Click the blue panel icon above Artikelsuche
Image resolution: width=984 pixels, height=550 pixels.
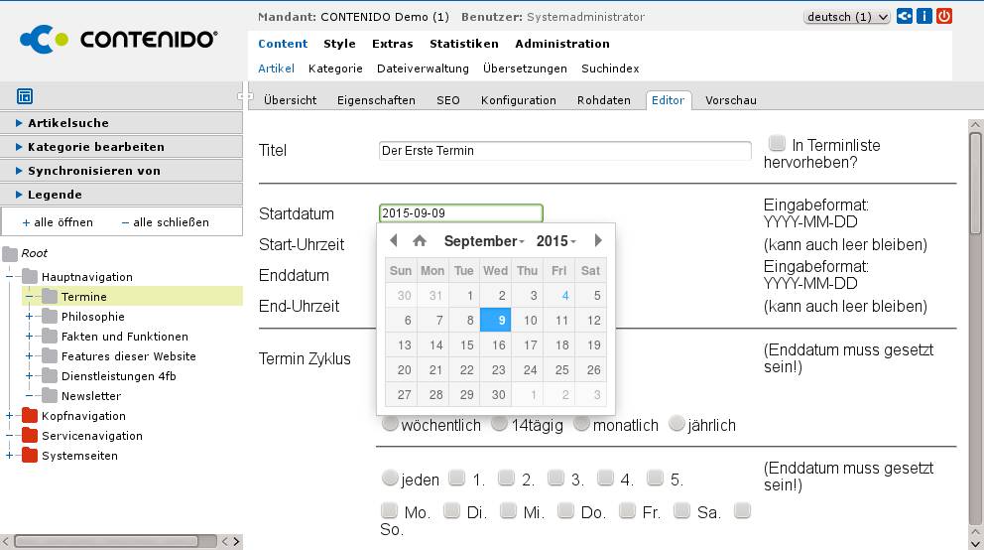25,96
